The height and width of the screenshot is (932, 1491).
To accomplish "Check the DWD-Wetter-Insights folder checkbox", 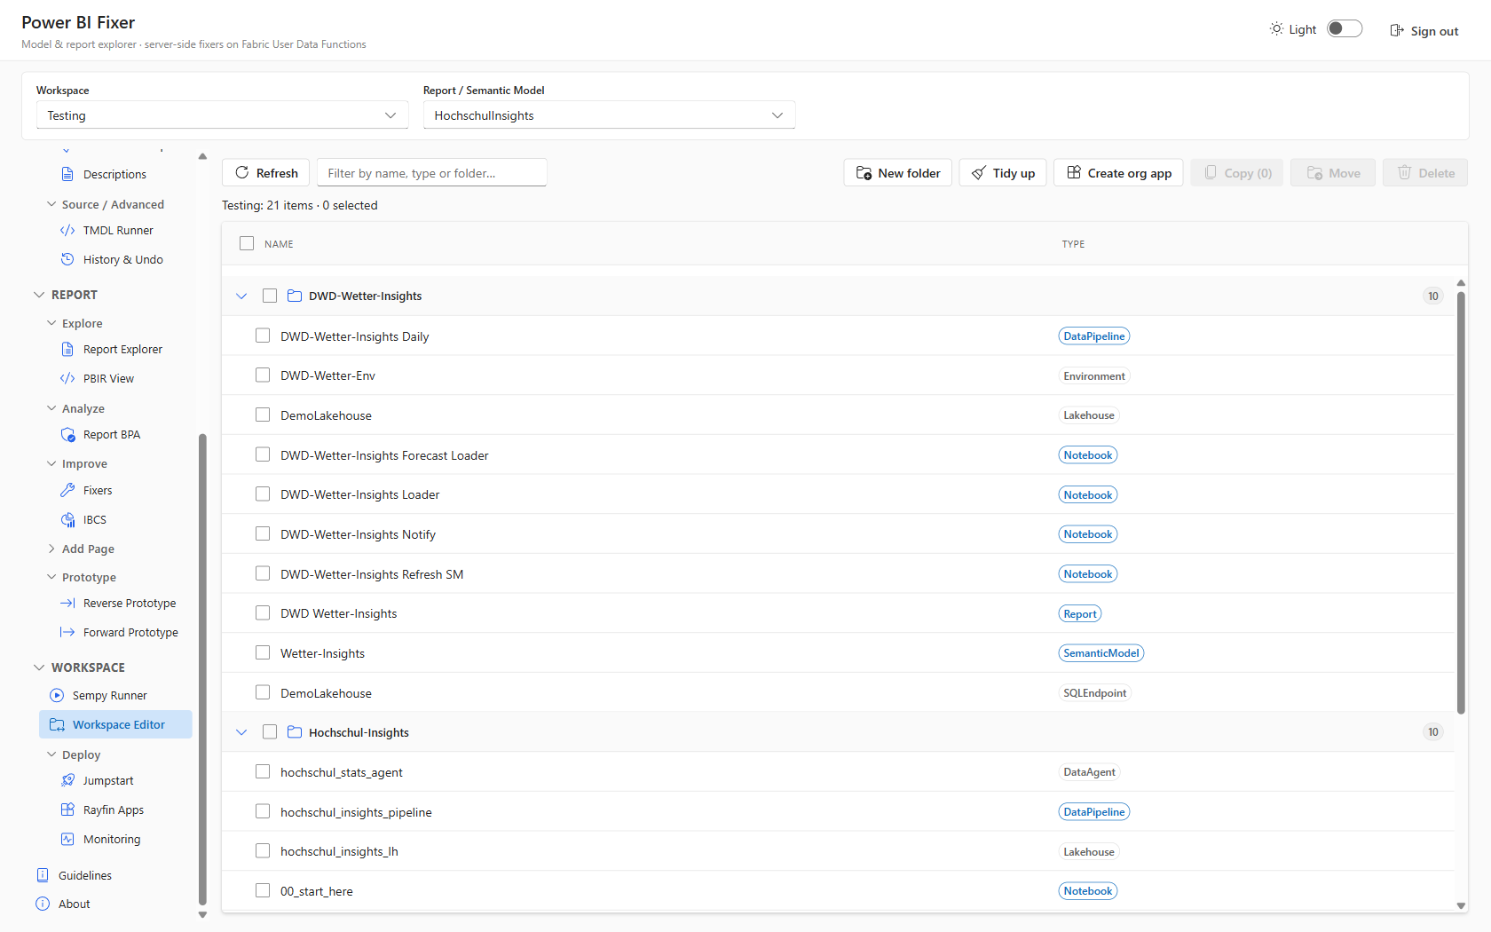I will (x=270, y=296).
